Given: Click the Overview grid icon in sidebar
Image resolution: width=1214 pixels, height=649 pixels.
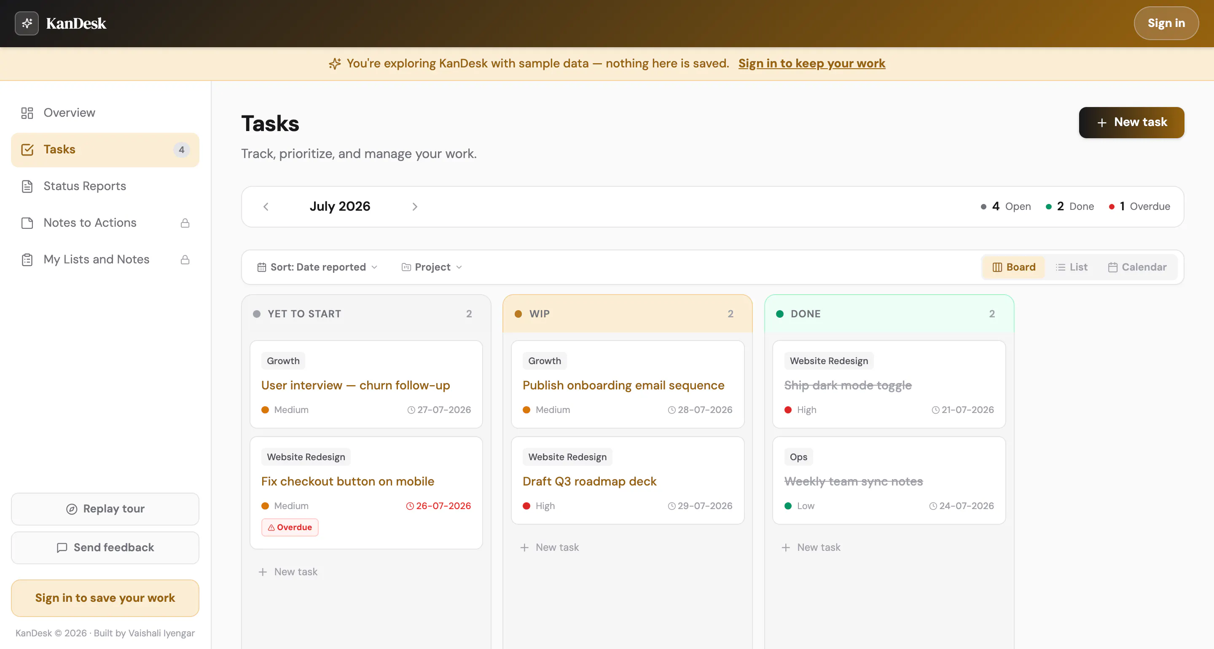Looking at the screenshot, I should [x=27, y=113].
